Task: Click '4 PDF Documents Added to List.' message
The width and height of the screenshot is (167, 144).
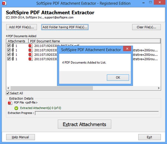Action: pyautogui.click(x=84, y=62)
